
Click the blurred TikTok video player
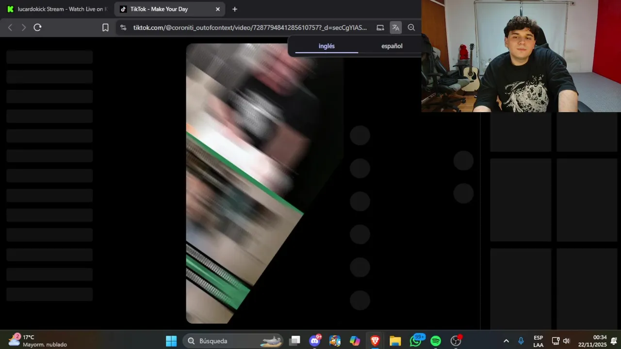(x=264, y=183)
